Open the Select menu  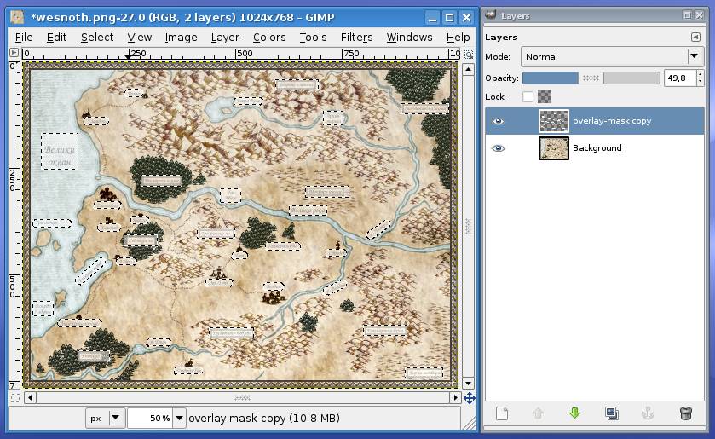pyautogui.click(x=97, y=37)
